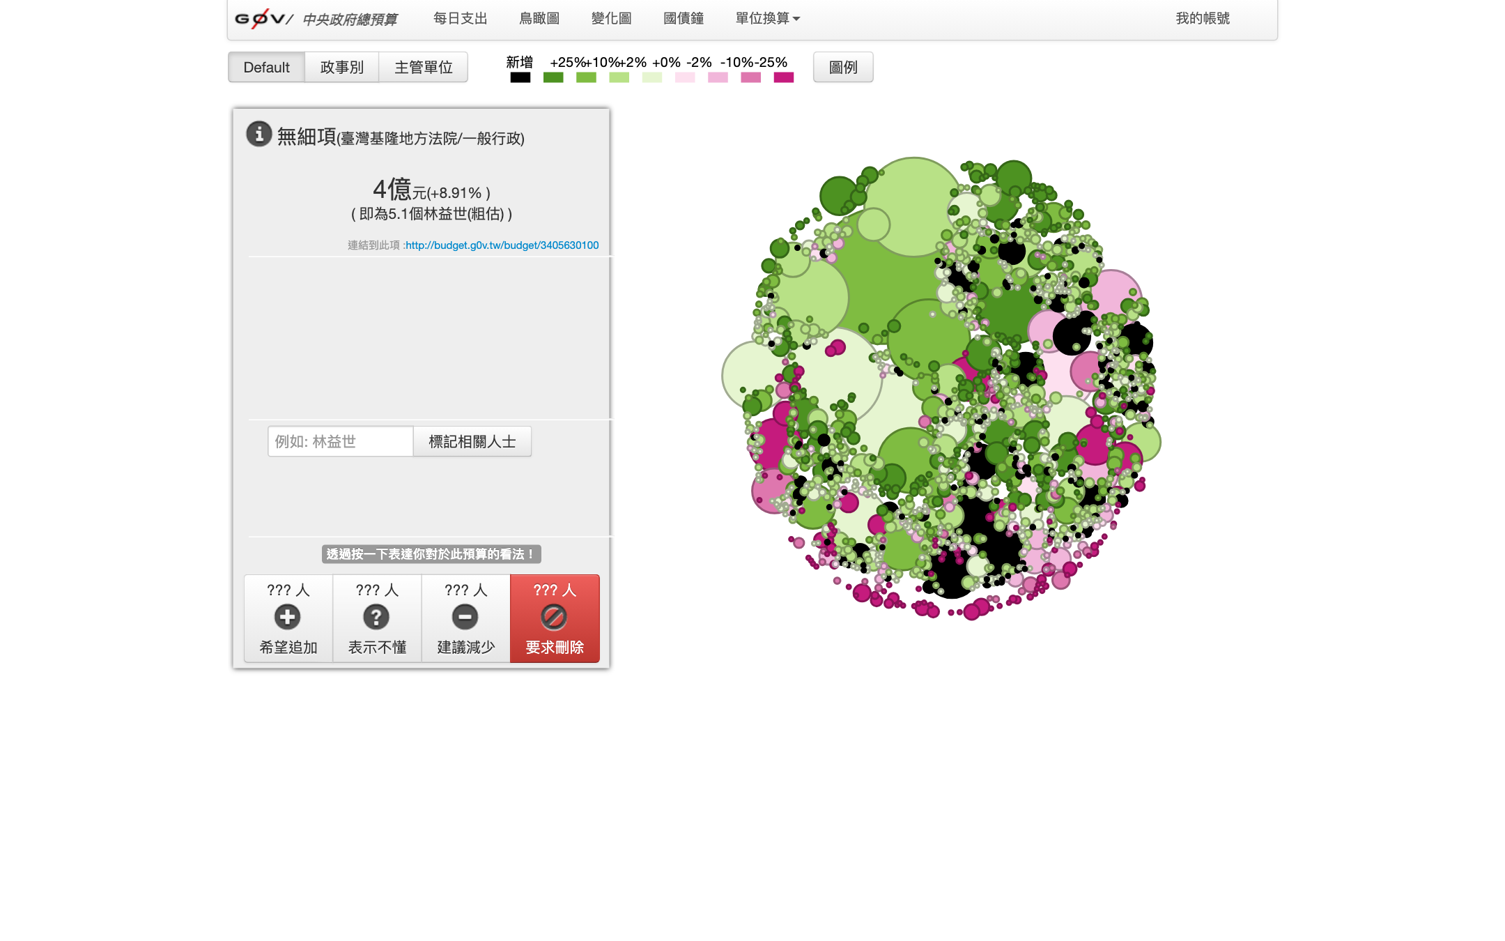Focus the 例如: 林益世 input field
1505x941 pixels.
(x=341, y=441)
